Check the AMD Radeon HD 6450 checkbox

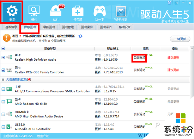pos(3,102)
